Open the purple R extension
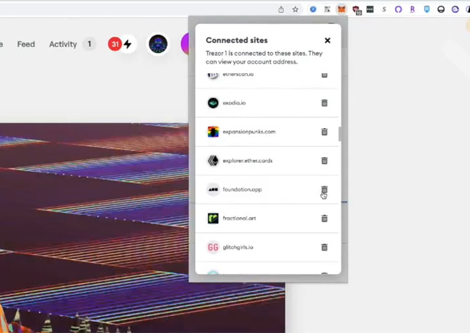The width and height of the screenshot is (470, 333). pos(413,10)
